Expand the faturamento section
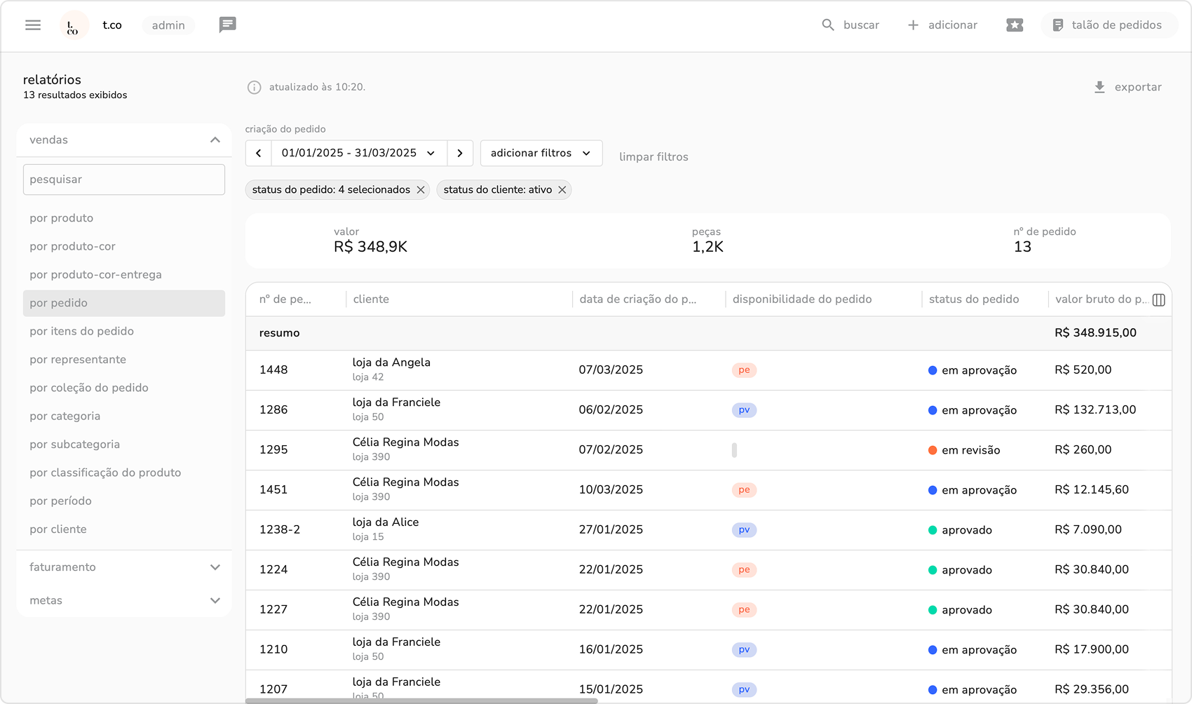Viewport: 1192px width, 704px height. pyautogui.click(x=215, y=567)
